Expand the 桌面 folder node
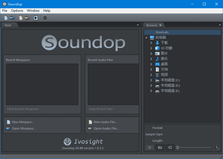 (151, 64)
